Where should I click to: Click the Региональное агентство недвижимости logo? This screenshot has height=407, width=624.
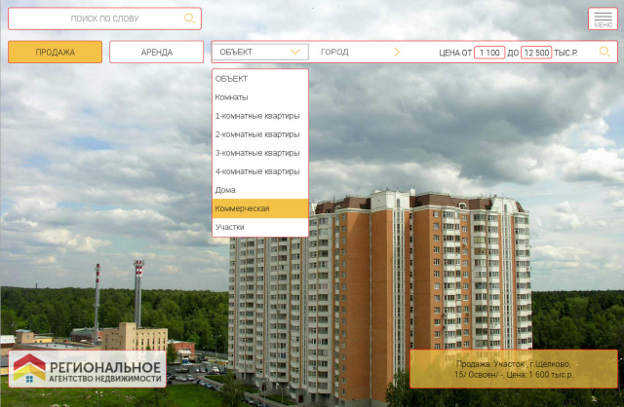point(87,369)
